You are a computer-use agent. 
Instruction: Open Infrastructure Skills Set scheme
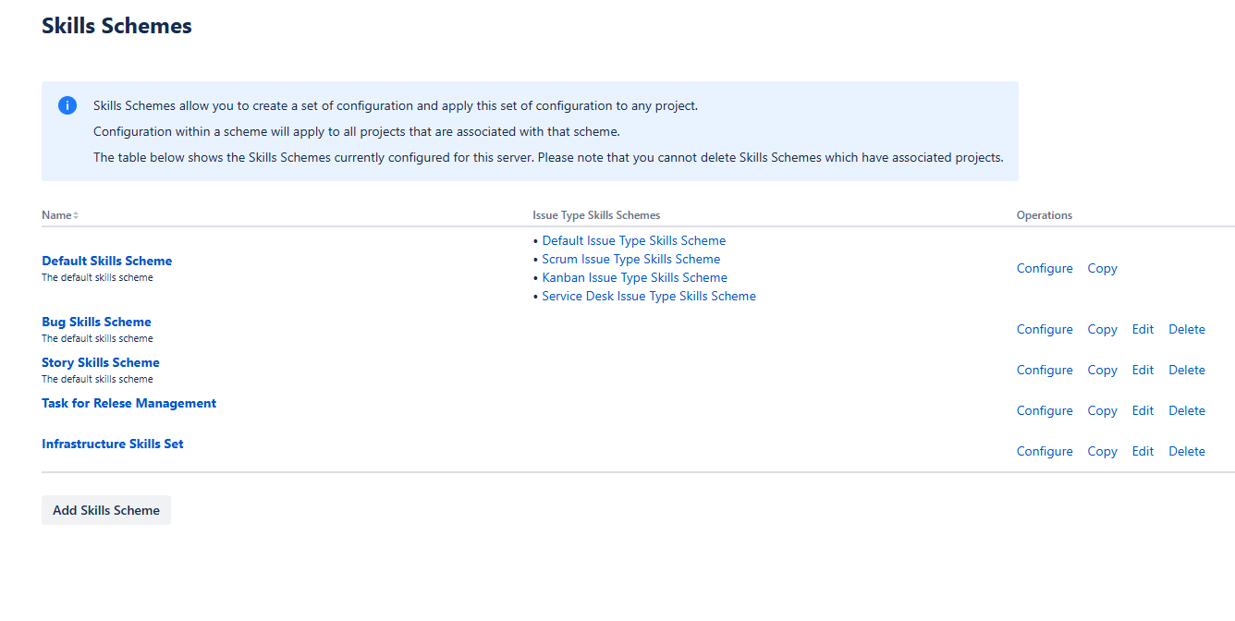113,444
